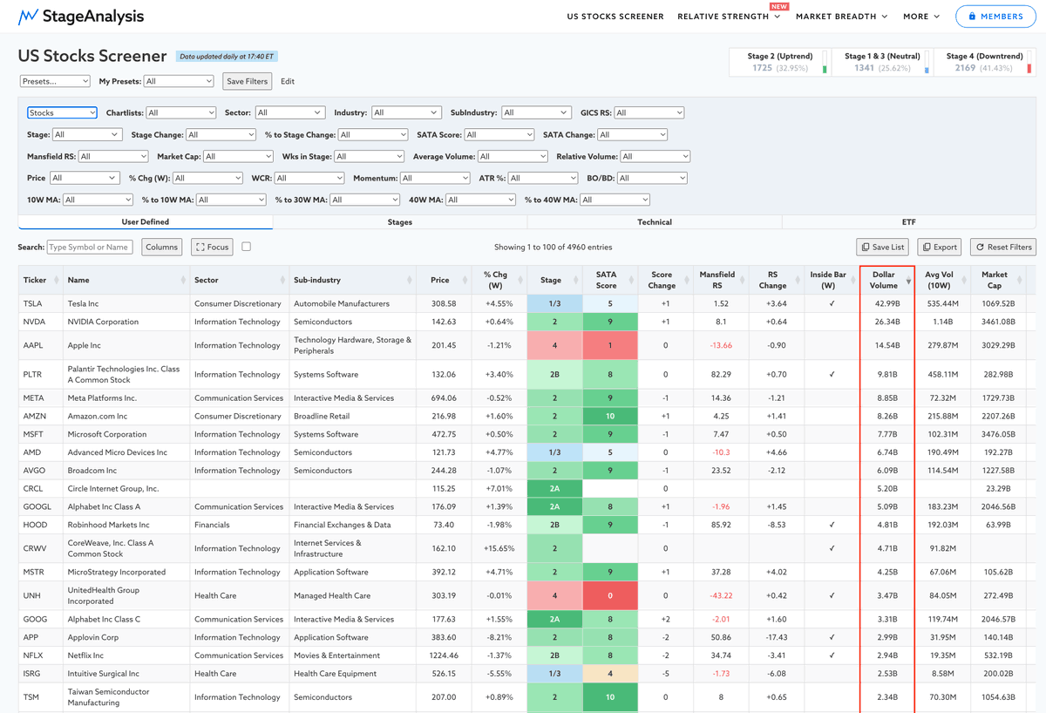This screenshot has width=1046, height=713.
Task: Click the Type Symbol or Name search field
Action: 90,248
